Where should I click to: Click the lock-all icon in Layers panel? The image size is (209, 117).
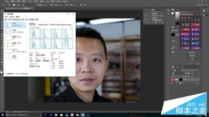[x=185, y=76]
